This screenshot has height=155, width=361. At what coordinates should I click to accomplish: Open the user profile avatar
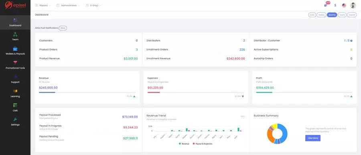coord(353,5)
